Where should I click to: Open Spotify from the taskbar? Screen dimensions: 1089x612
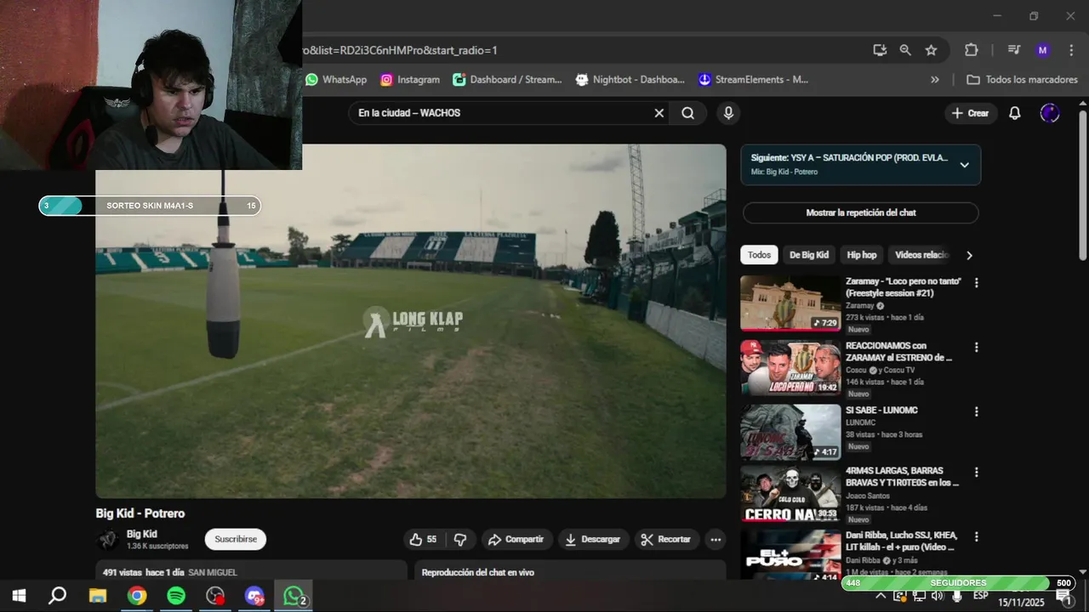[176, 596]
